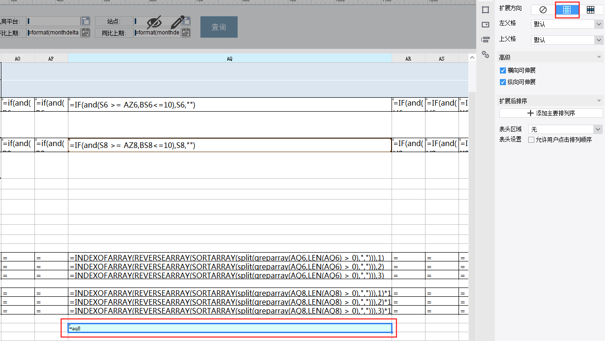Click the 站点 label widget
Viewport: 605px width, 341px height.
(x=113, y=21)
